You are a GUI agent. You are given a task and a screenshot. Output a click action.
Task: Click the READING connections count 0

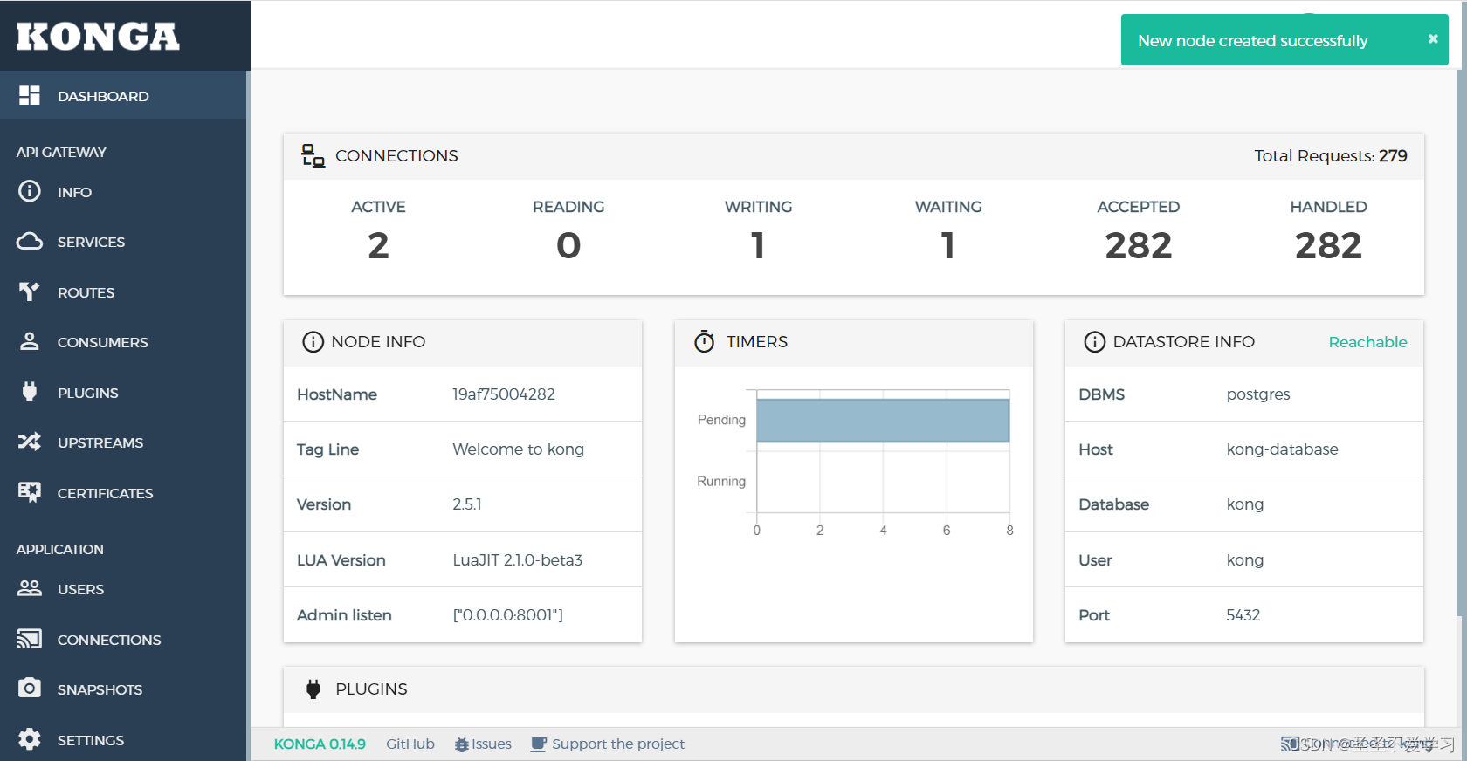tap(568, 245)
